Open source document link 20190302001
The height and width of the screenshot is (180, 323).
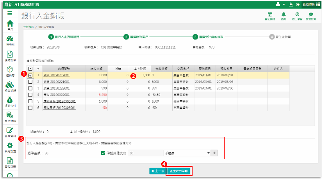pyautogui.click(x=57, y=95)
